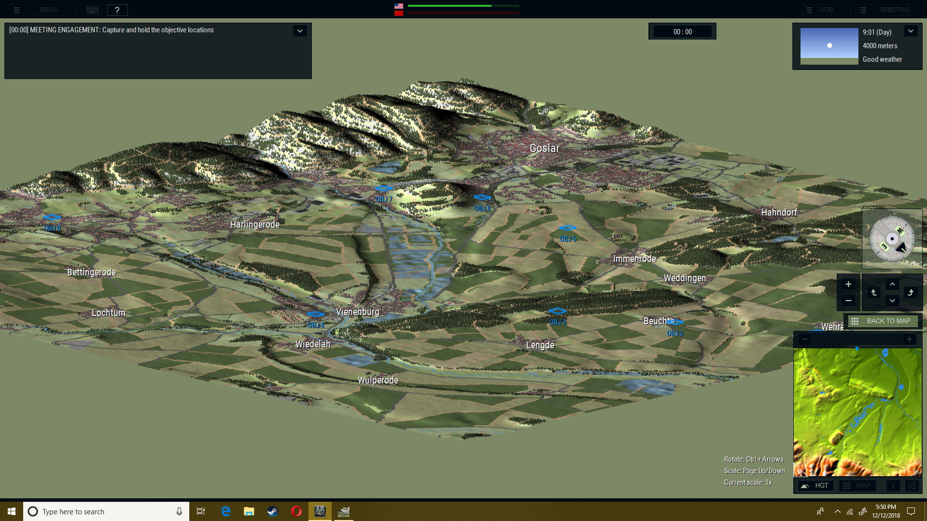Screen dimensions: 927x521
Task: Open Steam from the Windows taskbar
Action: point(272,511)
